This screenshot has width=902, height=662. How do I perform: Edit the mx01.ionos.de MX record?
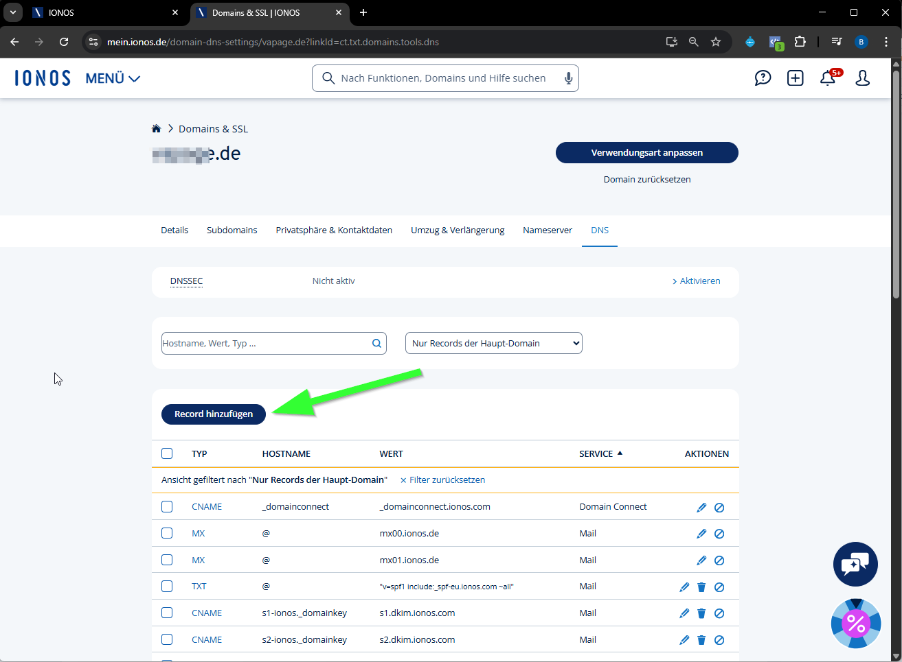pyautogui.click(x=701, y=560)
